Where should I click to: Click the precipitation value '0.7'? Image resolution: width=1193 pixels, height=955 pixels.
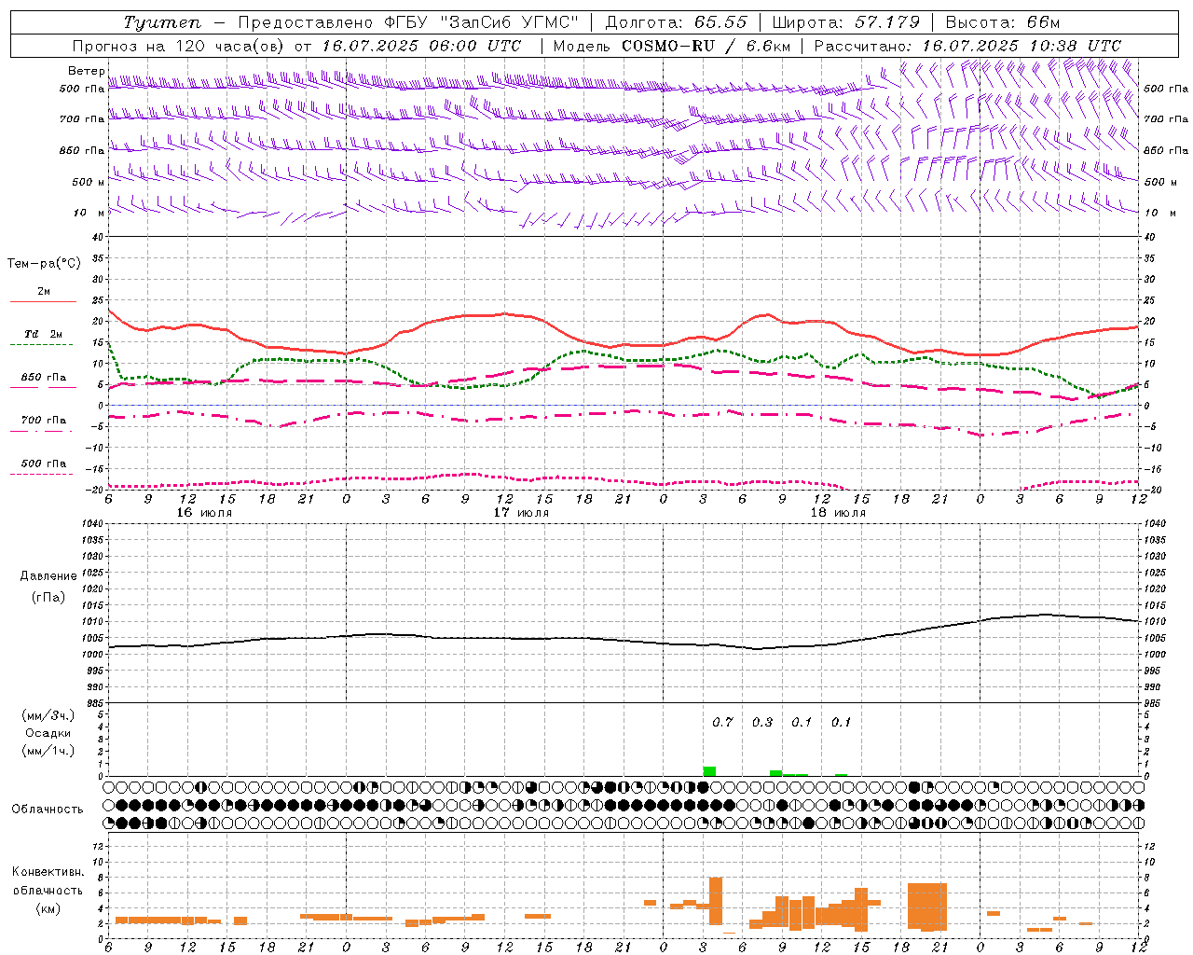pos(722,722)
